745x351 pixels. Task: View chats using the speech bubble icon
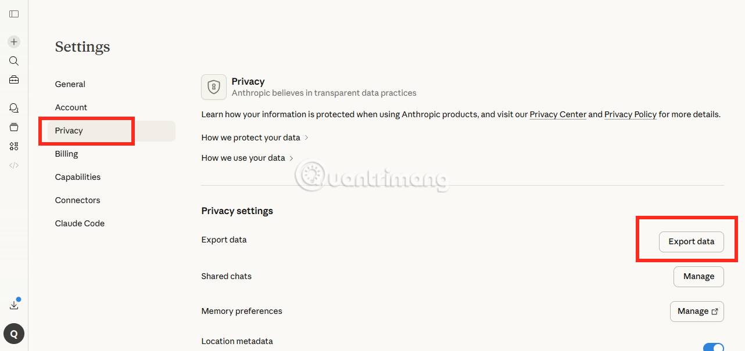(14, 107)
